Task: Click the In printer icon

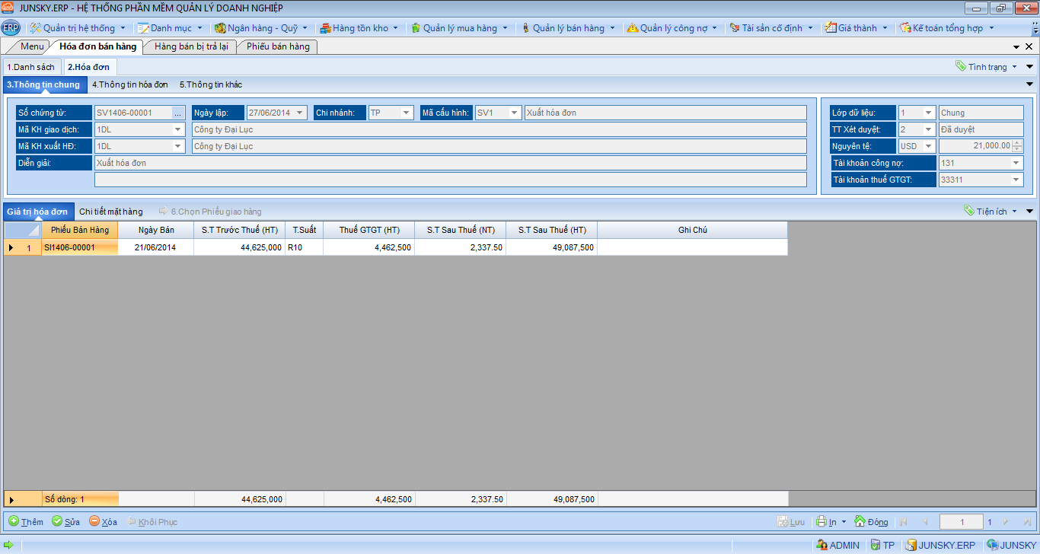Action: click(821, 522)
